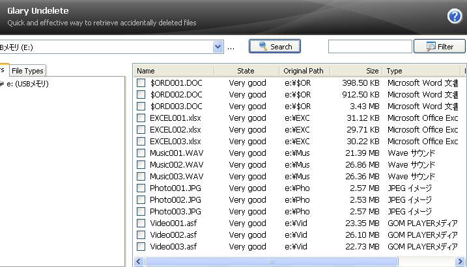Click the Filter button
Viewport: 467px width, 267px height.
click(439, 47)
